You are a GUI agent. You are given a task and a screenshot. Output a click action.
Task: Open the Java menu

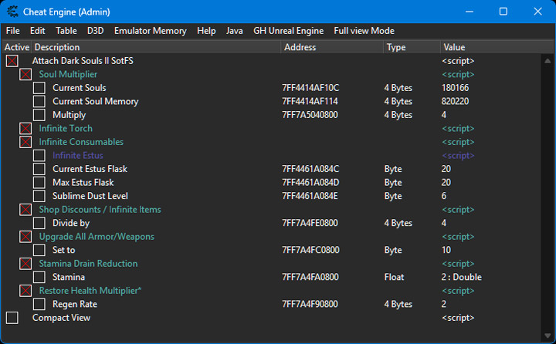pos(235,31)
